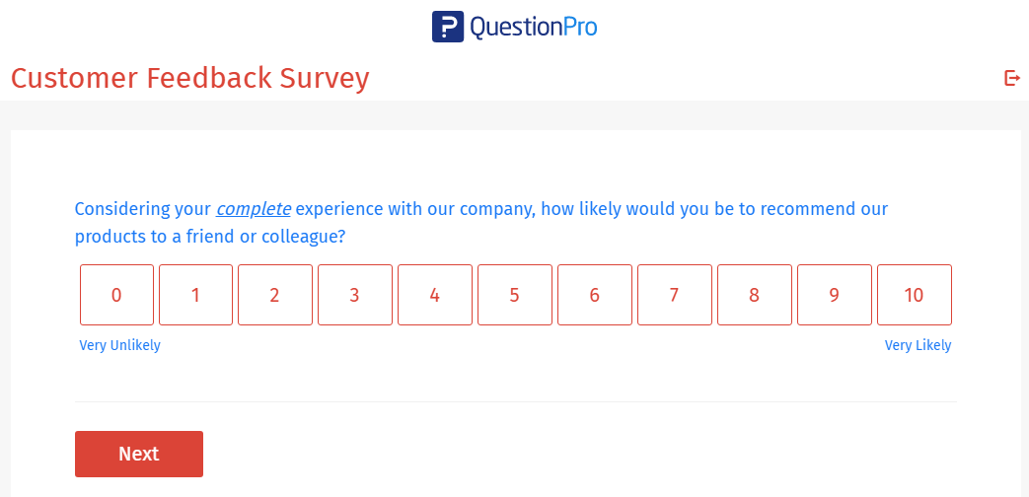Viewport: 1029px width, 497px height.
Task: Choose the middle rating 5
Action: [x=515, y=295]
